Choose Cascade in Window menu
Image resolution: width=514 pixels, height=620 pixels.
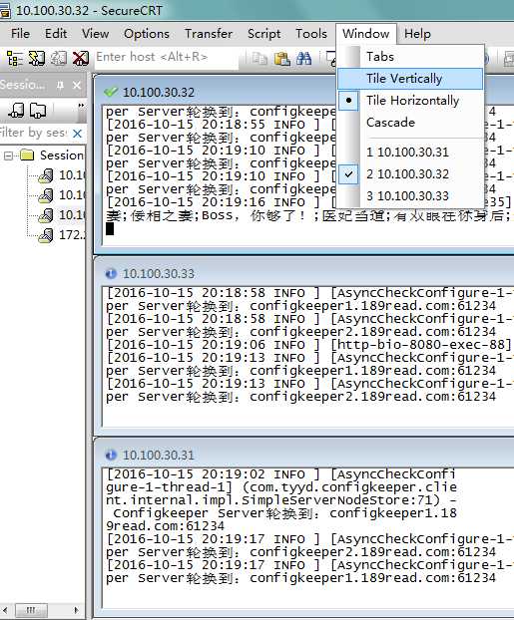pos(410,123)
